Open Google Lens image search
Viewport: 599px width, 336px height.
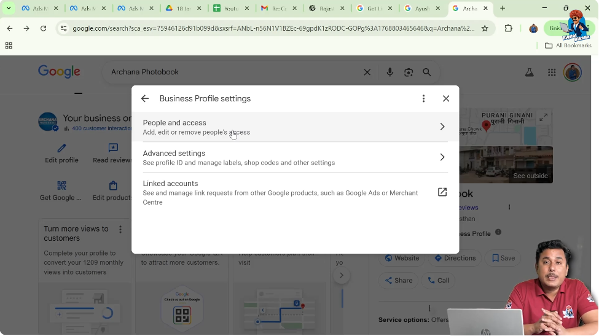409,72
